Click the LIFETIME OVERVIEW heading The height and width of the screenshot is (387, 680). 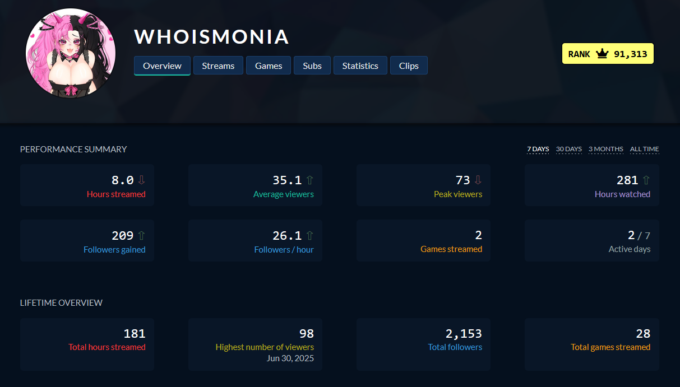tap(61, 303)
